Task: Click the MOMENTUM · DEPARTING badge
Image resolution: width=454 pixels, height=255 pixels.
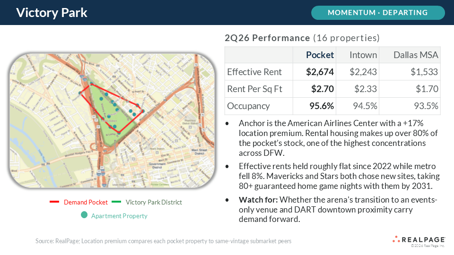Action: pos(378,13)
